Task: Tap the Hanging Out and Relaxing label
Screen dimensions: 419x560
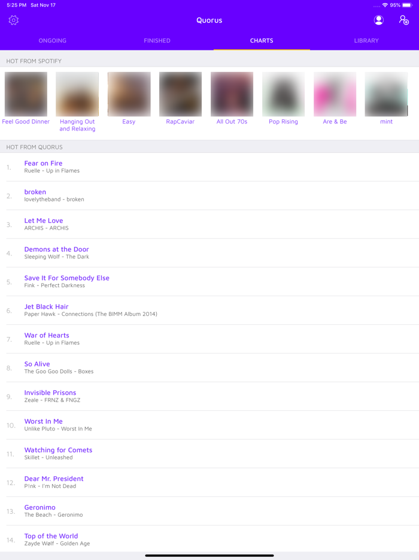Action: [x=77, y=125]
